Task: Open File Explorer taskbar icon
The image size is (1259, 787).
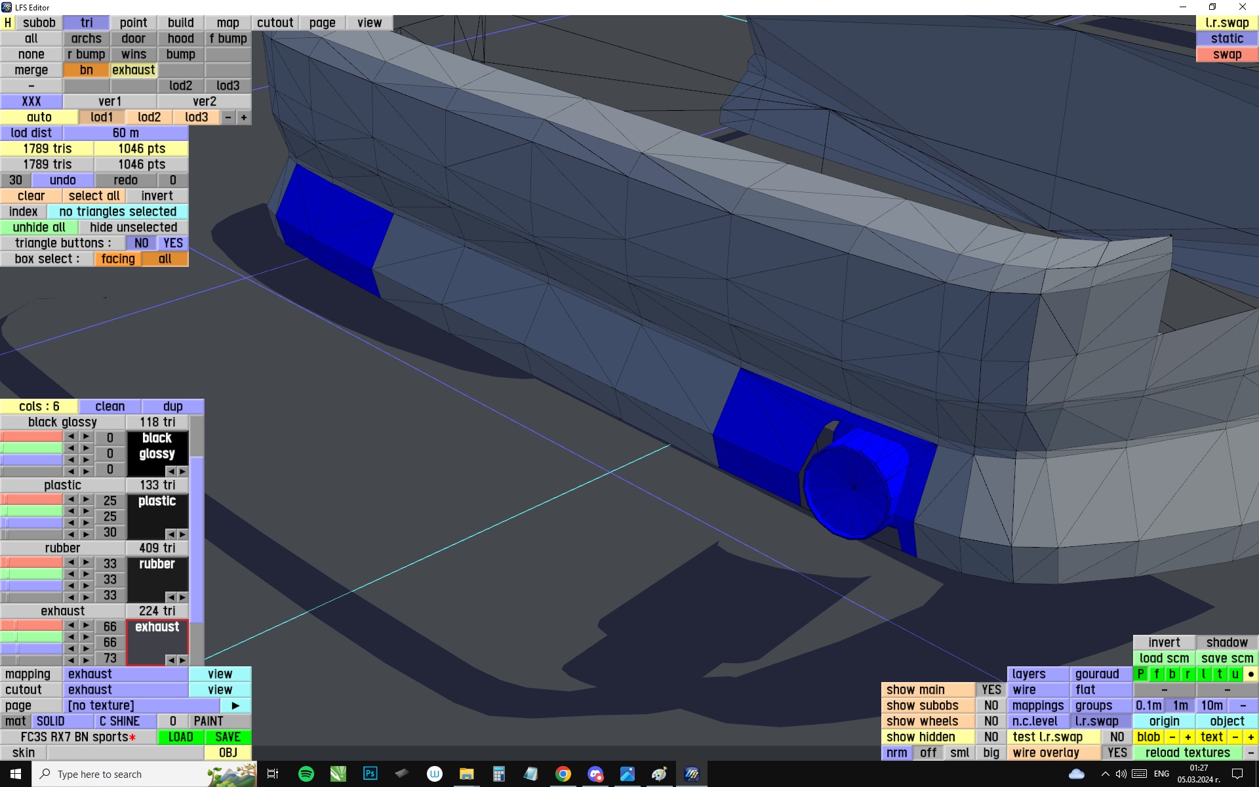Action: (466, 774)
